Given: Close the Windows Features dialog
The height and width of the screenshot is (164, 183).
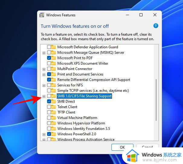Looking at the screenshot, I should (x=155, y=15).
